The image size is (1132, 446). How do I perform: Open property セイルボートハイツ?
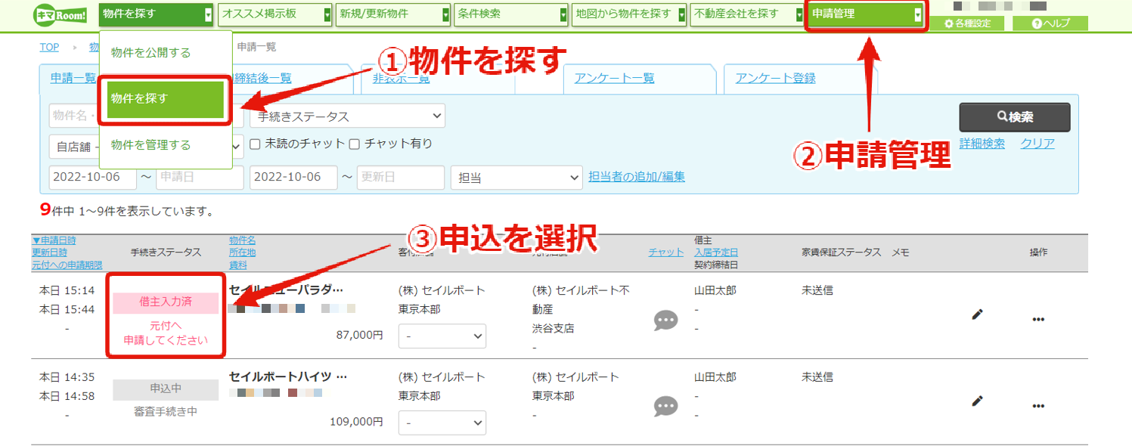[288, 376]
